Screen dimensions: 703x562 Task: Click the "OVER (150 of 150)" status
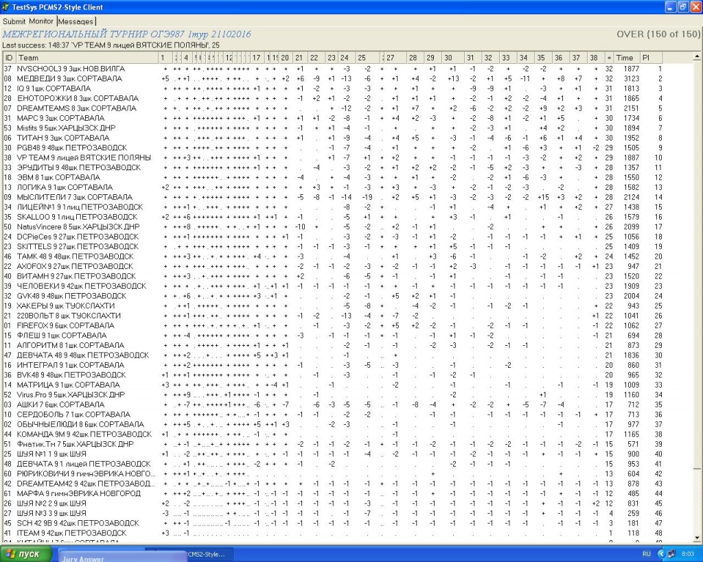click(658, 34)
